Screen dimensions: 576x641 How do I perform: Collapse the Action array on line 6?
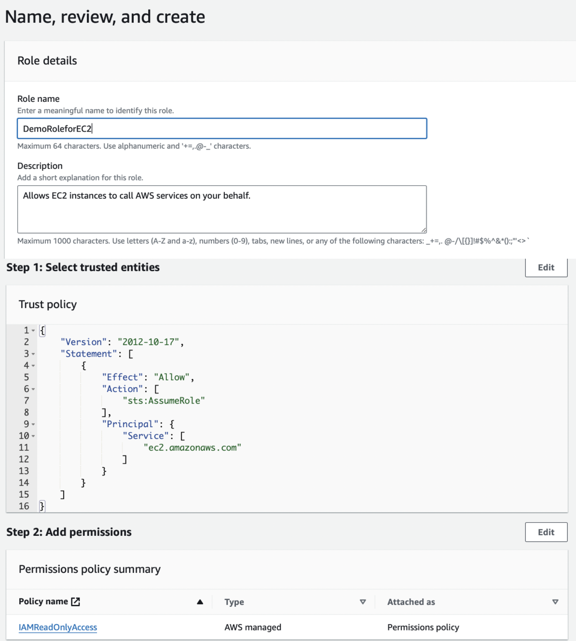(x=33, y=390)
